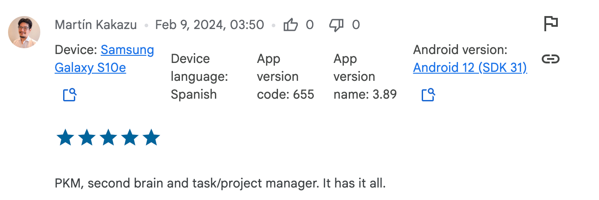The image size is (599, 200).
Task: Click the review text about PKM
Action: (x=220, y=183)
